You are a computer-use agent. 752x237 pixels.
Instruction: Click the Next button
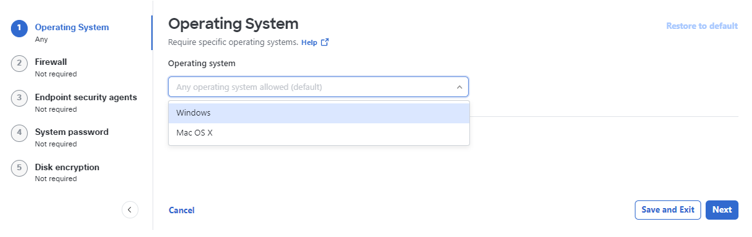point(722,210)
